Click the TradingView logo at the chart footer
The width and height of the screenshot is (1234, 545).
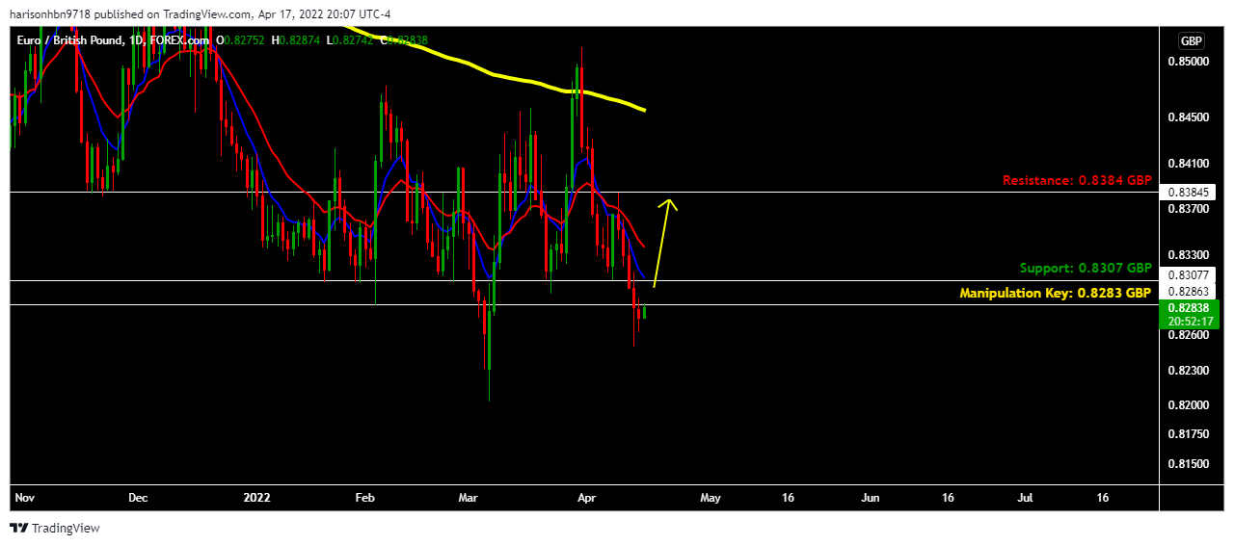point(55,528)
